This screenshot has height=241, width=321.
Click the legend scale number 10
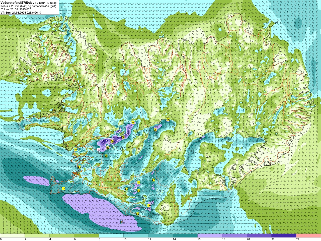point(125,239)
